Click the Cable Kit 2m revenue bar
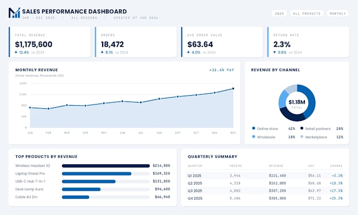This screenshot has width=358, height=215. (76, 197)
